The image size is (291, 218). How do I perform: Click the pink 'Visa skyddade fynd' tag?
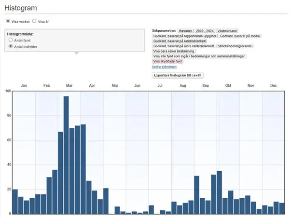[x=167, y=62]
